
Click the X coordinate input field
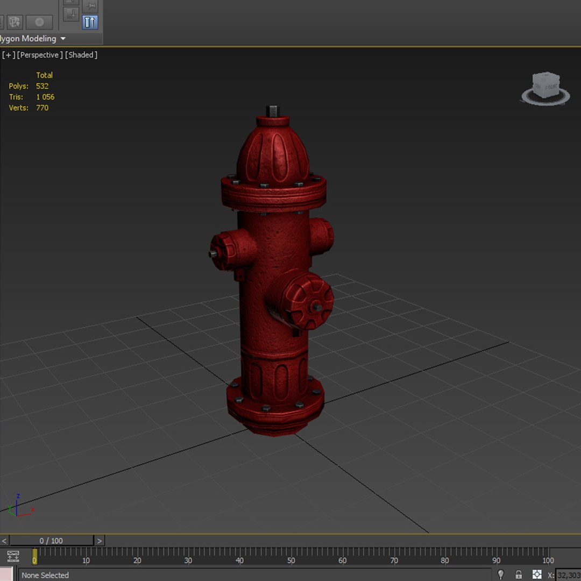tap(569, 575)
